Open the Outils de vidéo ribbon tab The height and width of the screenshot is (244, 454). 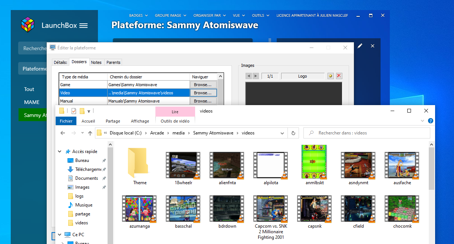(175, 121)
